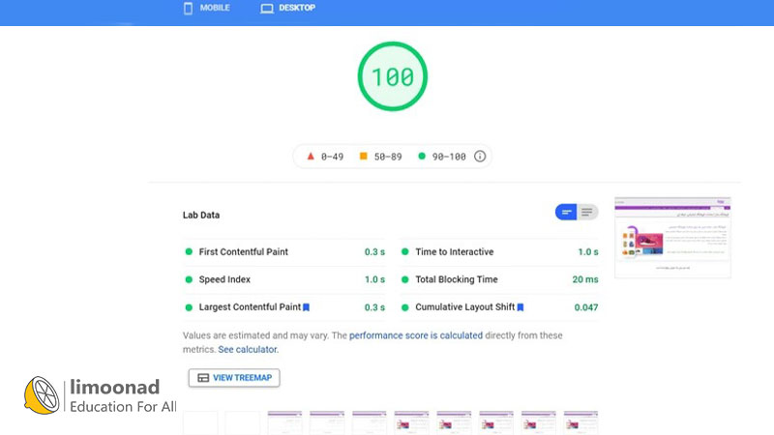Click the Cumulative Layout Shift value 0.047
Image resolution: width=774 pixels, height=435 pixels.
click(586, 307)
